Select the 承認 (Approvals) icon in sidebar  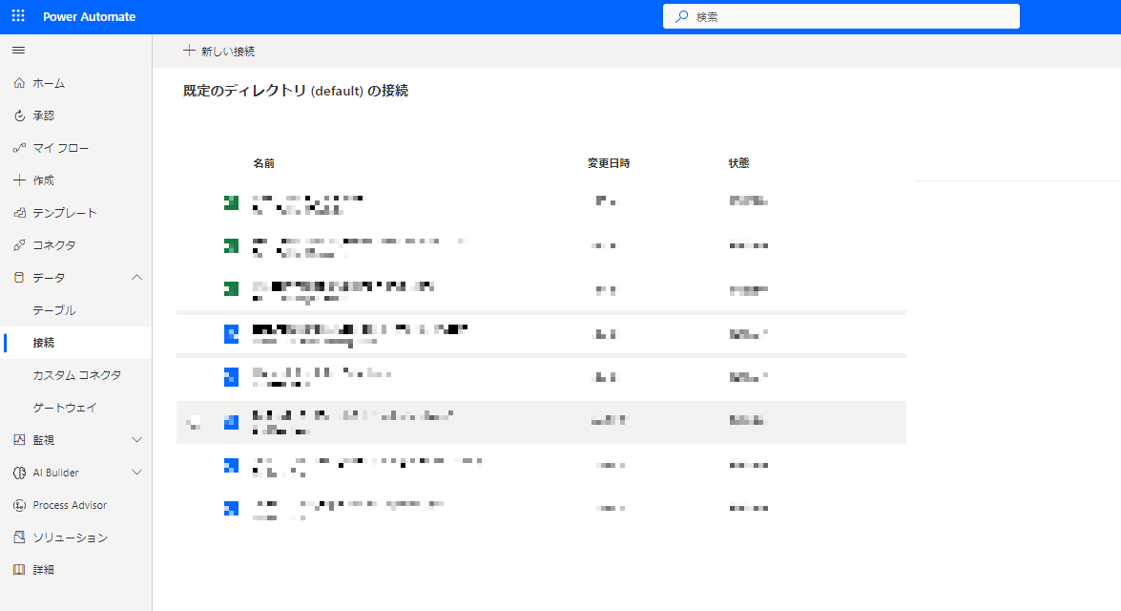pos(19,115)
